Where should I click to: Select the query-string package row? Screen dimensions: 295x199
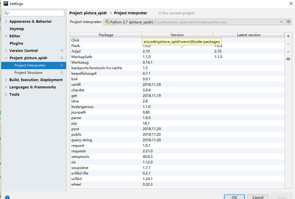tap(177, 140)
